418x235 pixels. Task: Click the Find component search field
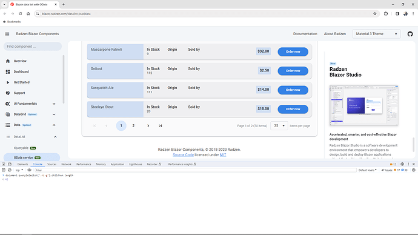(33, 47)
